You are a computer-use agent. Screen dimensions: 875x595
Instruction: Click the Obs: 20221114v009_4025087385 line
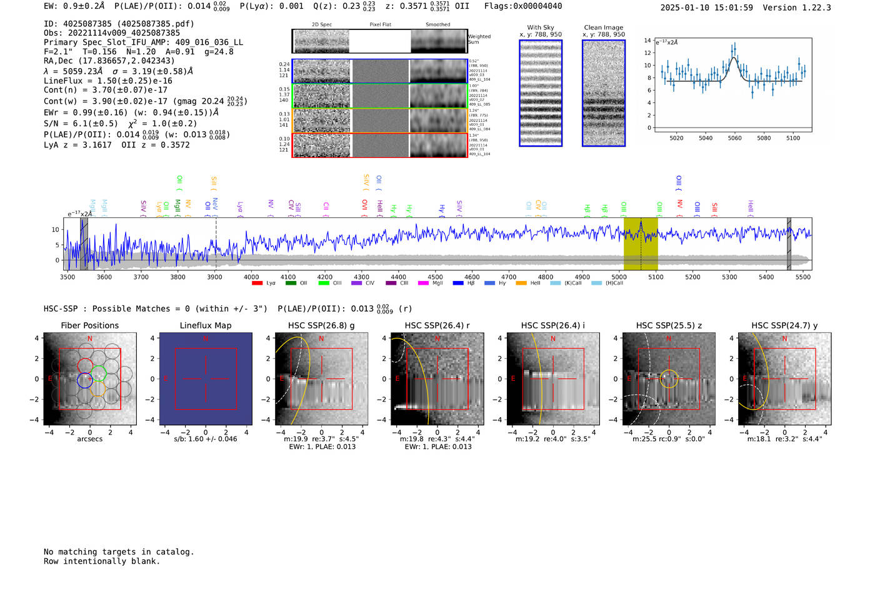(x=112, y=33)
